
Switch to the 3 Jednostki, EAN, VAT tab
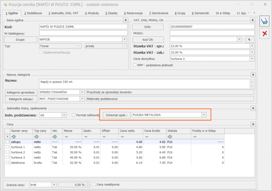click(x=63, y=13)
